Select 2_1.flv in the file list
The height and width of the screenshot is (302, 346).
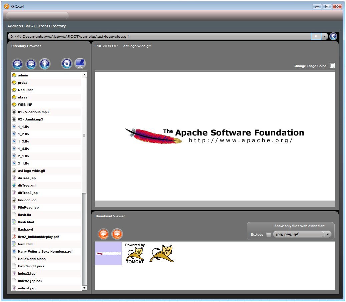(46, 156)
